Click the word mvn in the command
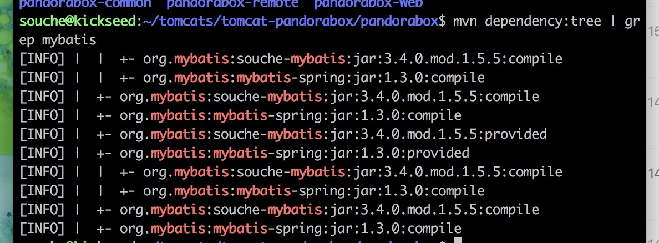 [465, 21]
